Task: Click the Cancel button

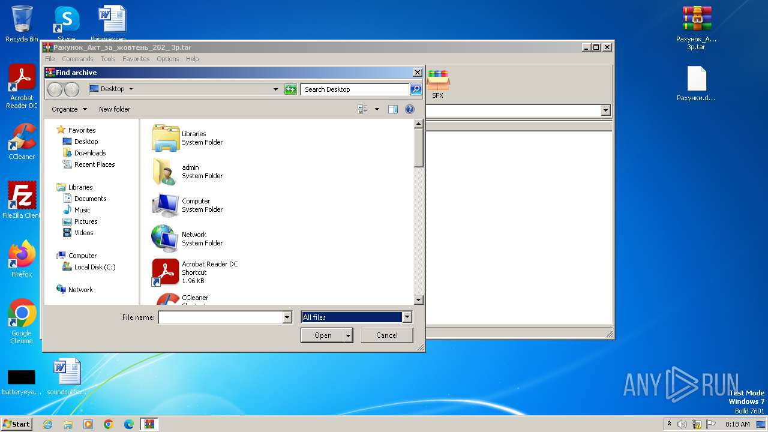Action: [x=387, y=335]
